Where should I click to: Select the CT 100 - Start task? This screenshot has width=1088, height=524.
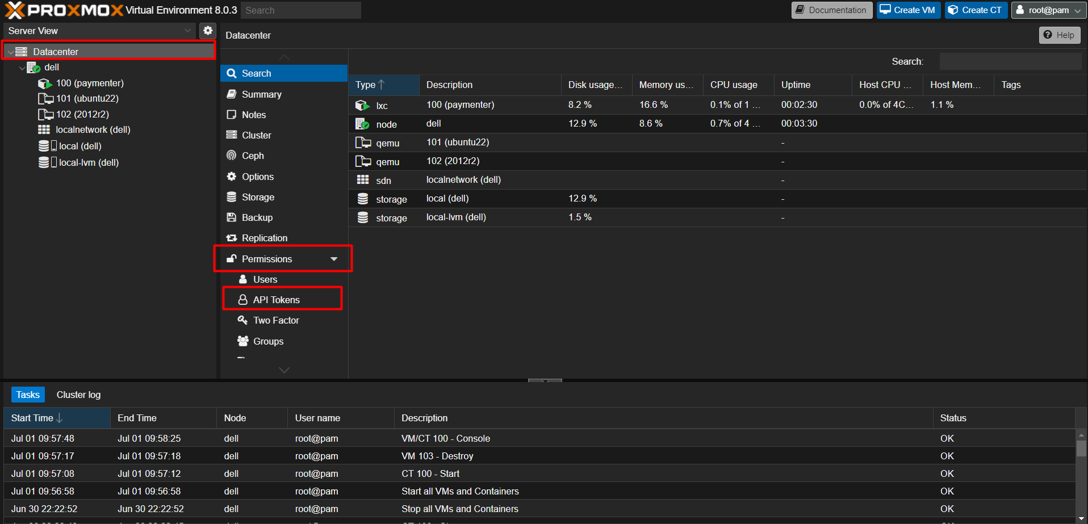coord(539,473)
